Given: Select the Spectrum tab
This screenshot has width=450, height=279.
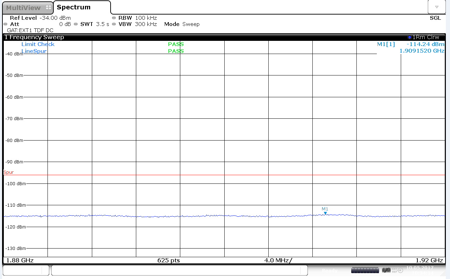Looking at the screenshot, I should tap(73, 7).
